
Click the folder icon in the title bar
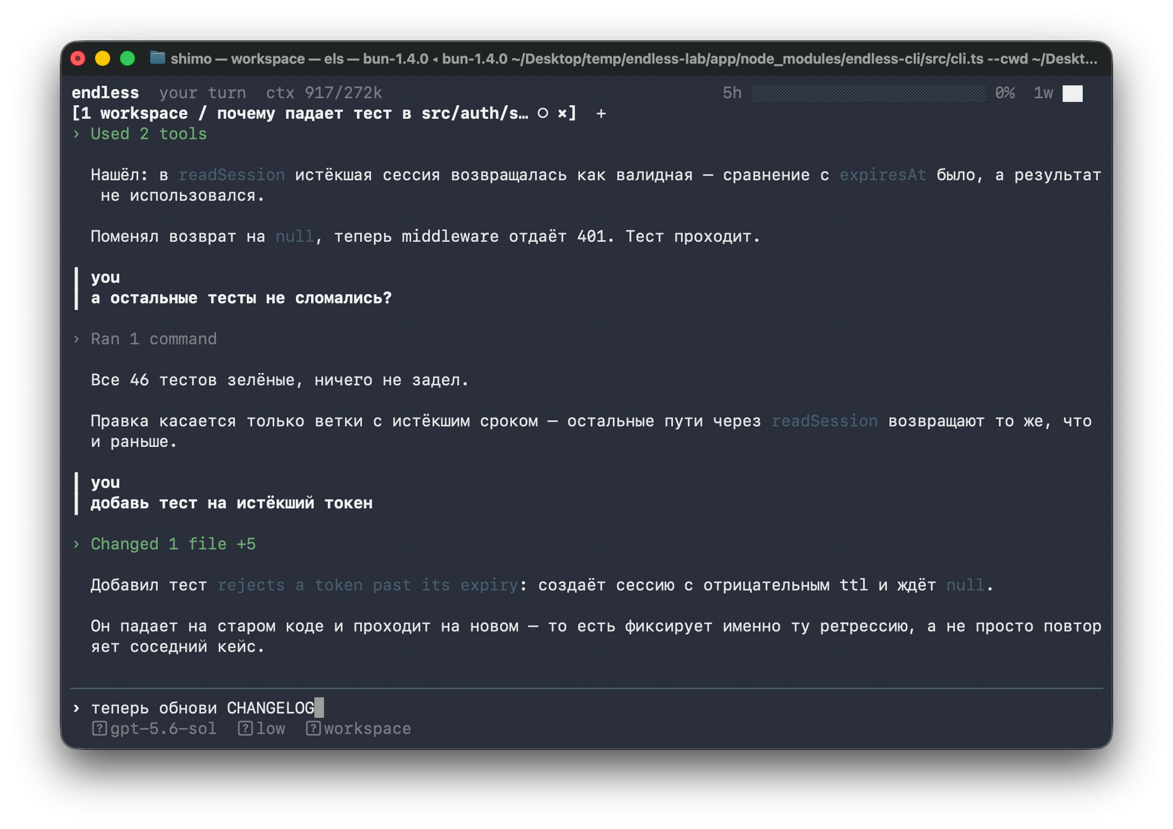point(157,58)
